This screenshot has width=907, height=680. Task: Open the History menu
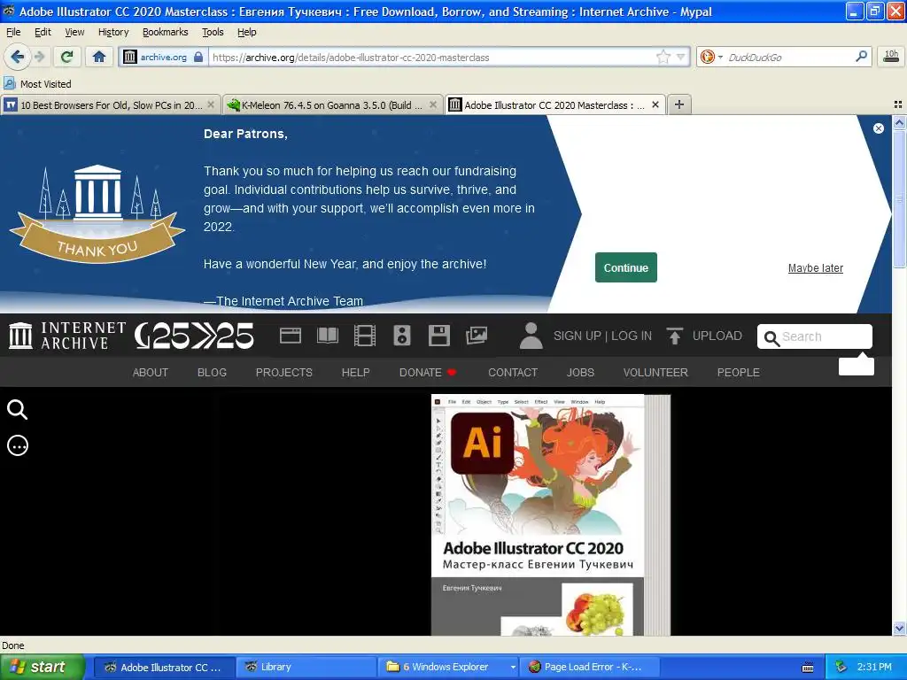click(113, 32)
